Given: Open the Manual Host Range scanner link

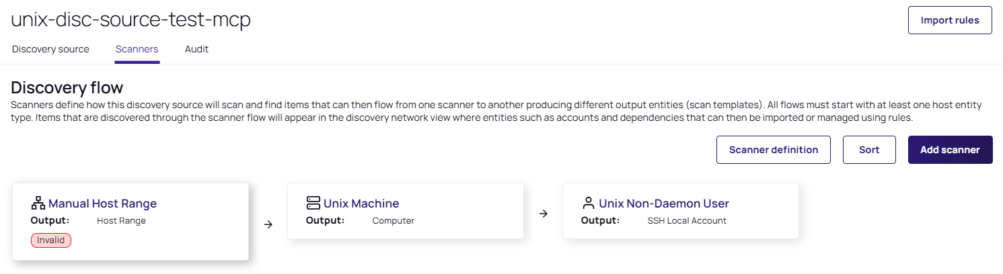Looking at the screenshot, I should coord(102,203).
